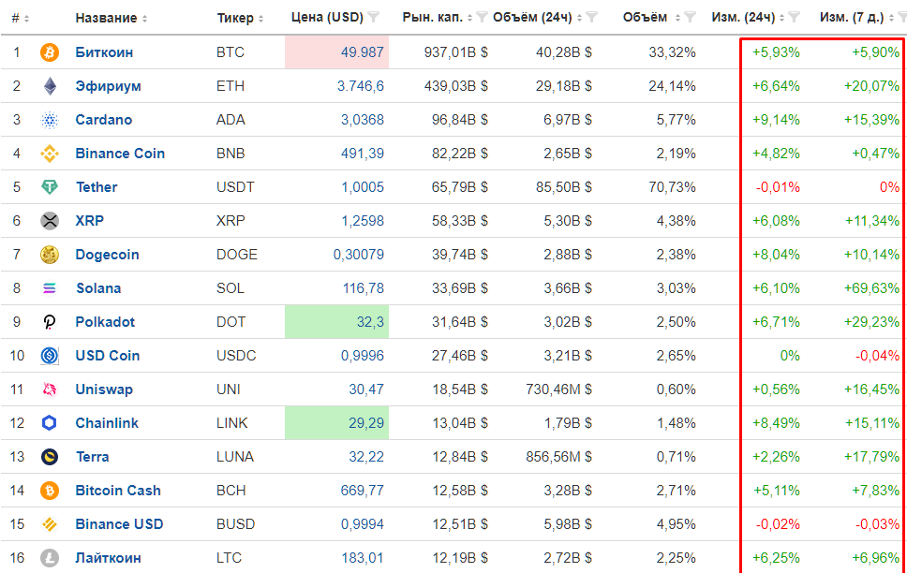The image size is (907, 573).
Task: Click the Solana logo icon
Action: point(49,288)
